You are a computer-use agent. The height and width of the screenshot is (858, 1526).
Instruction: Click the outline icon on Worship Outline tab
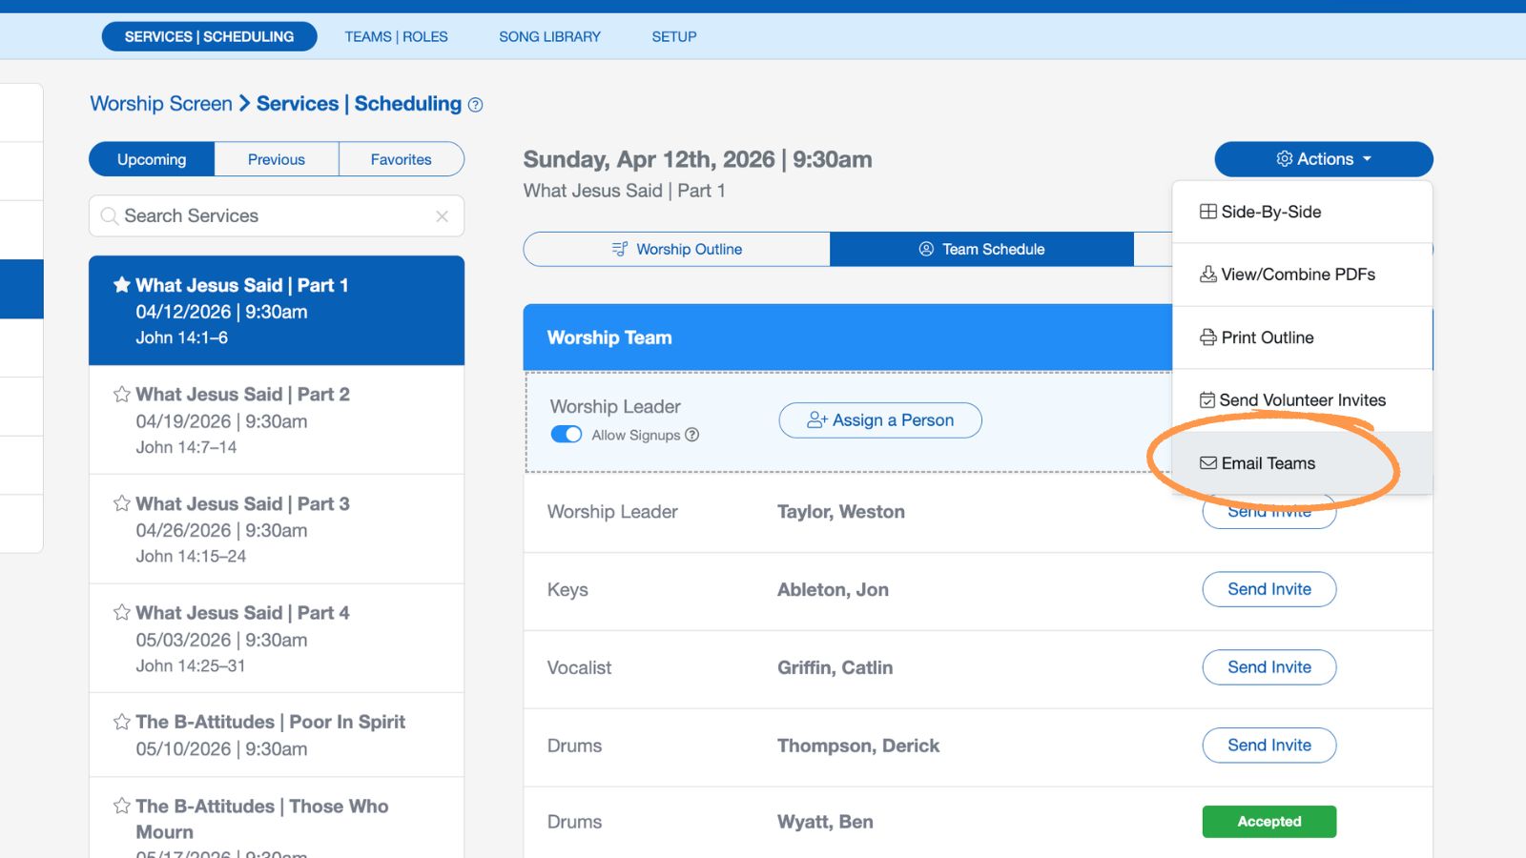click(x=620, y=249)
